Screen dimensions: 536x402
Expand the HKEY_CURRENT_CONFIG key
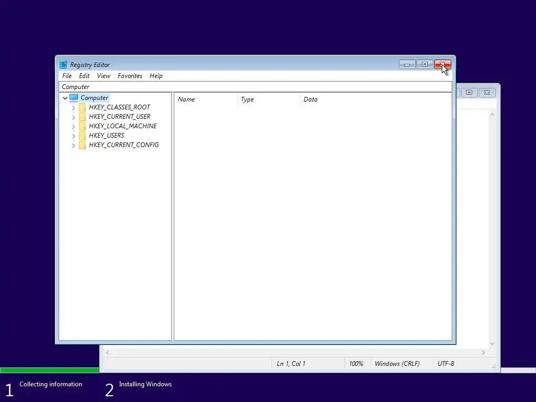pos(73,146)
